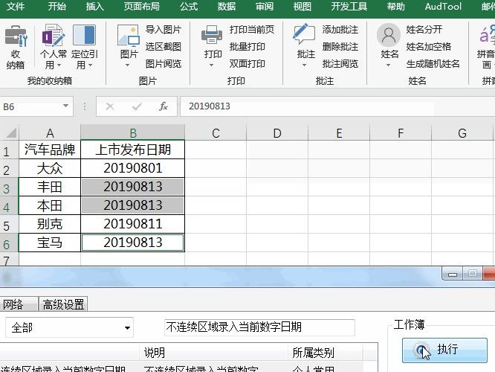Open the 定位引用 dropdown button
495x372 pixels.
pyautogui.click(x=84, y=48)
